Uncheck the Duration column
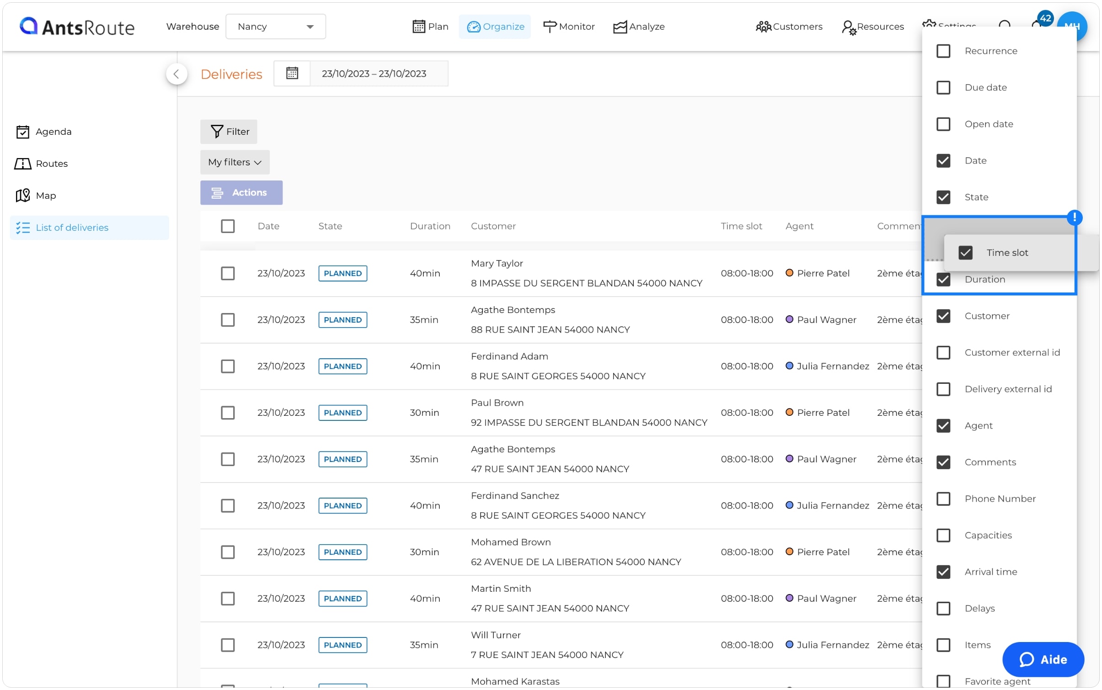This screenshot has width=1102, height=690. tap(943, 279)
